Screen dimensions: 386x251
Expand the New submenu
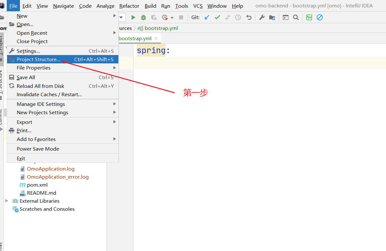(63, 16)
